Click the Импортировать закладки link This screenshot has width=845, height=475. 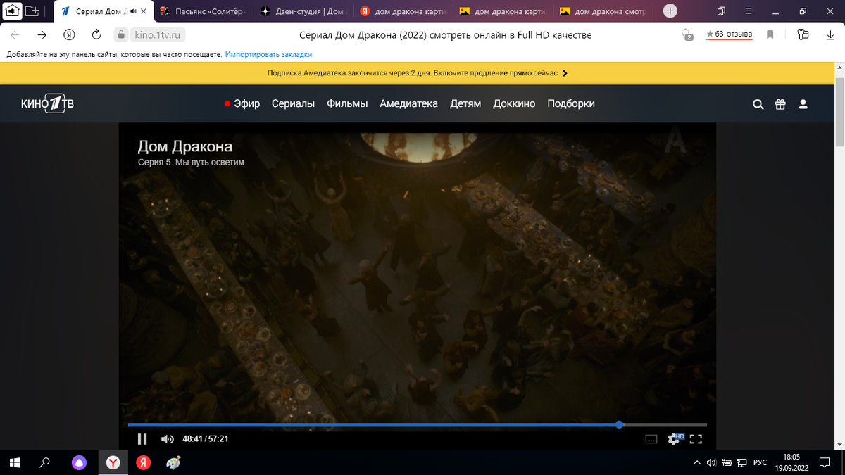(268, 54)
